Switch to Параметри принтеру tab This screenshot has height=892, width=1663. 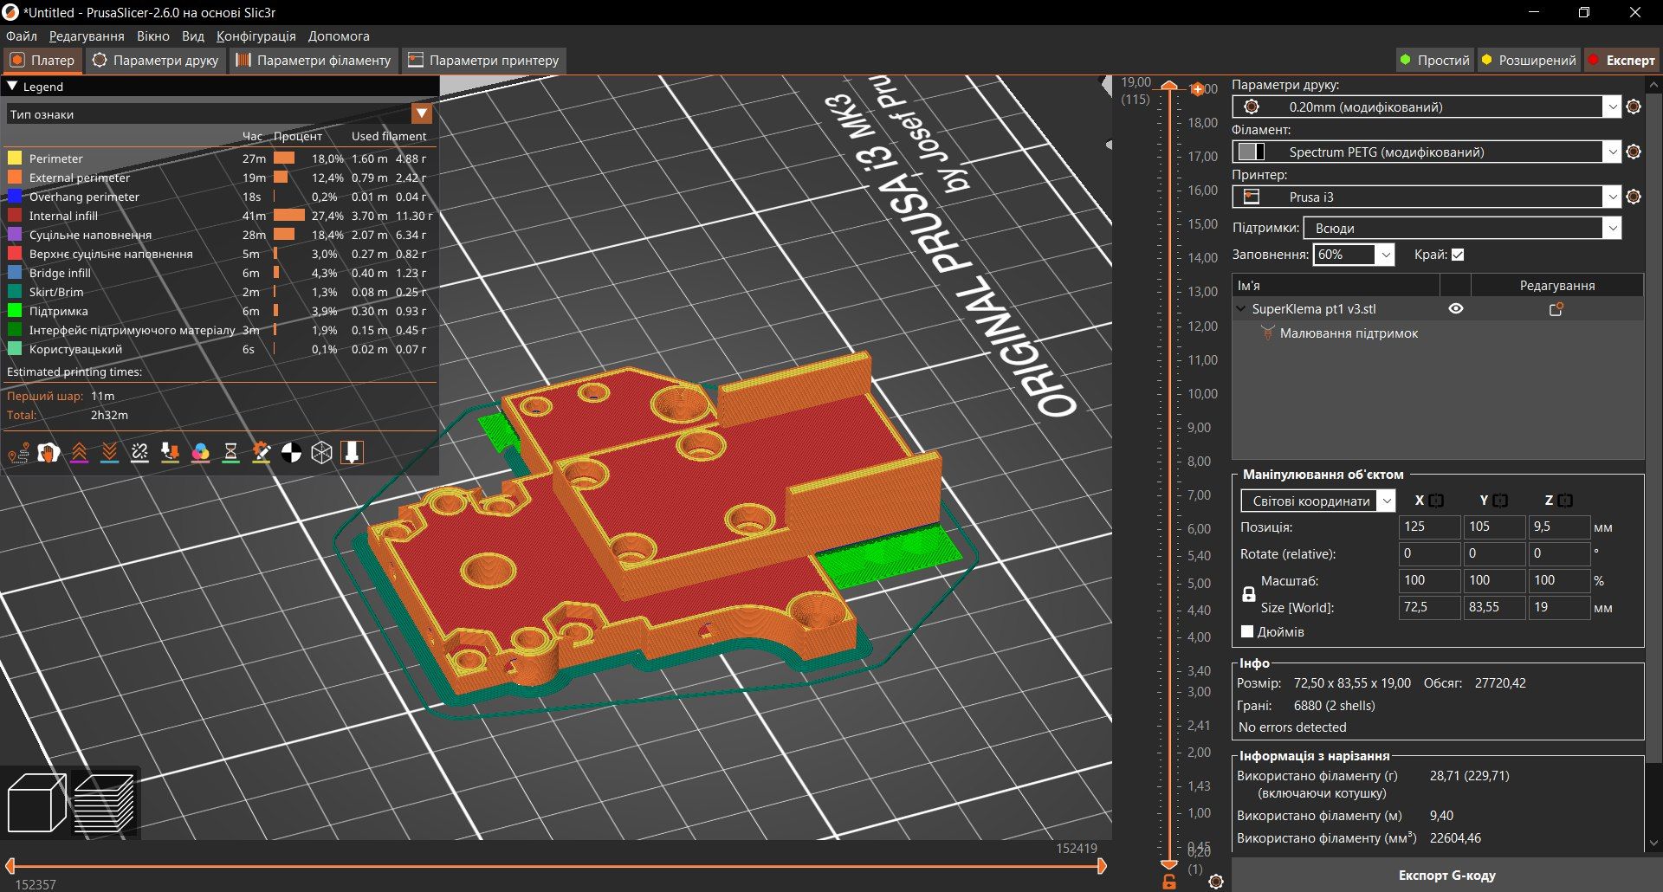coord(484,60)
